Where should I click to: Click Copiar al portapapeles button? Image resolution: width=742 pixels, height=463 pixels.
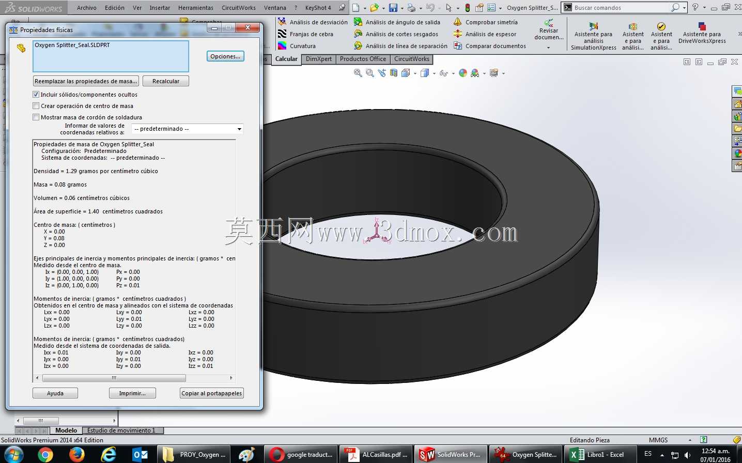coord(212,393)
